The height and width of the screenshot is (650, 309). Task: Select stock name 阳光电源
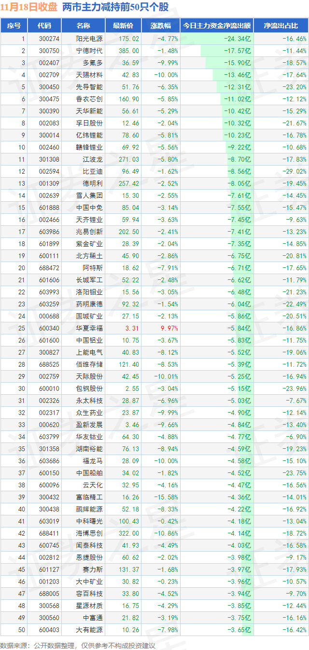pyautogui.click(x=89, y=39)
